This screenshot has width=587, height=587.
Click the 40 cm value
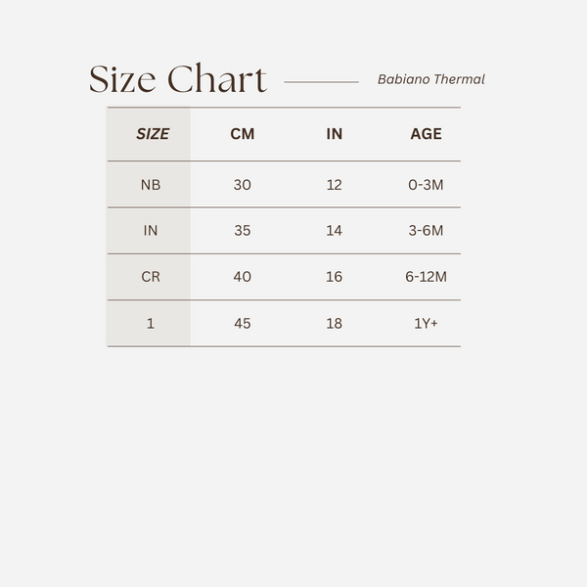[242, 277]
